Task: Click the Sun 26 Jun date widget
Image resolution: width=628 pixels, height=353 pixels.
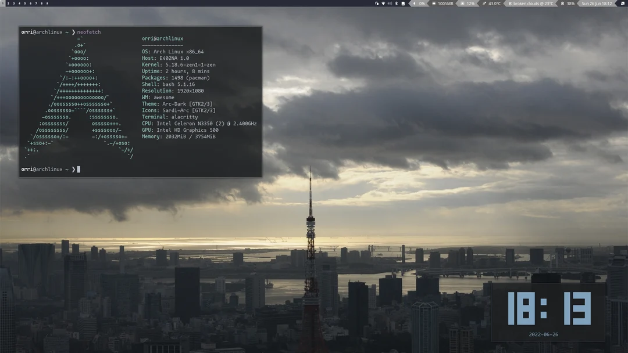Action: pos(596,3)
